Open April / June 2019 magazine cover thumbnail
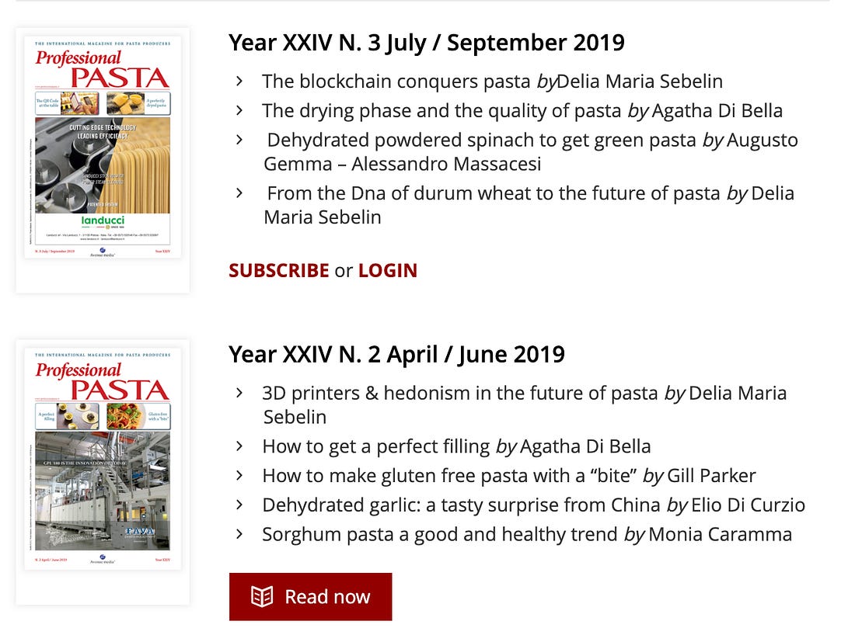Viewport: 855px width, 642px height. pos(103,459)
